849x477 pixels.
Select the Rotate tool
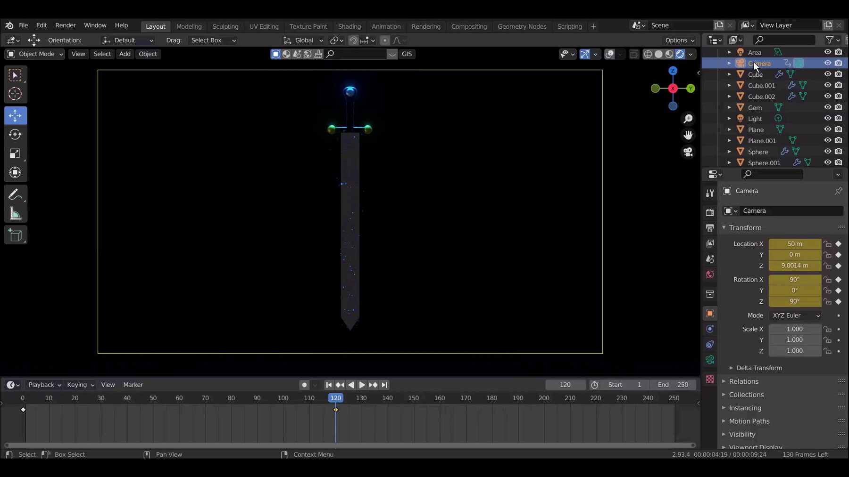pyautogui.click(x=16, y=135)
